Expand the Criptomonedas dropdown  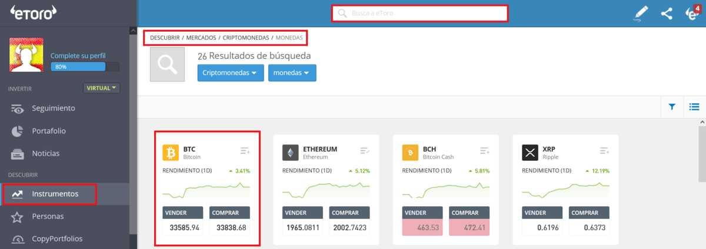231,73
